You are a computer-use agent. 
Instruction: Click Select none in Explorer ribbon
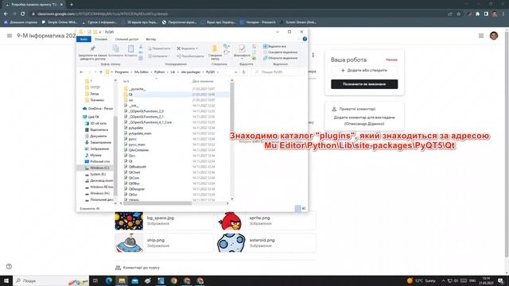tap(281, 52)
